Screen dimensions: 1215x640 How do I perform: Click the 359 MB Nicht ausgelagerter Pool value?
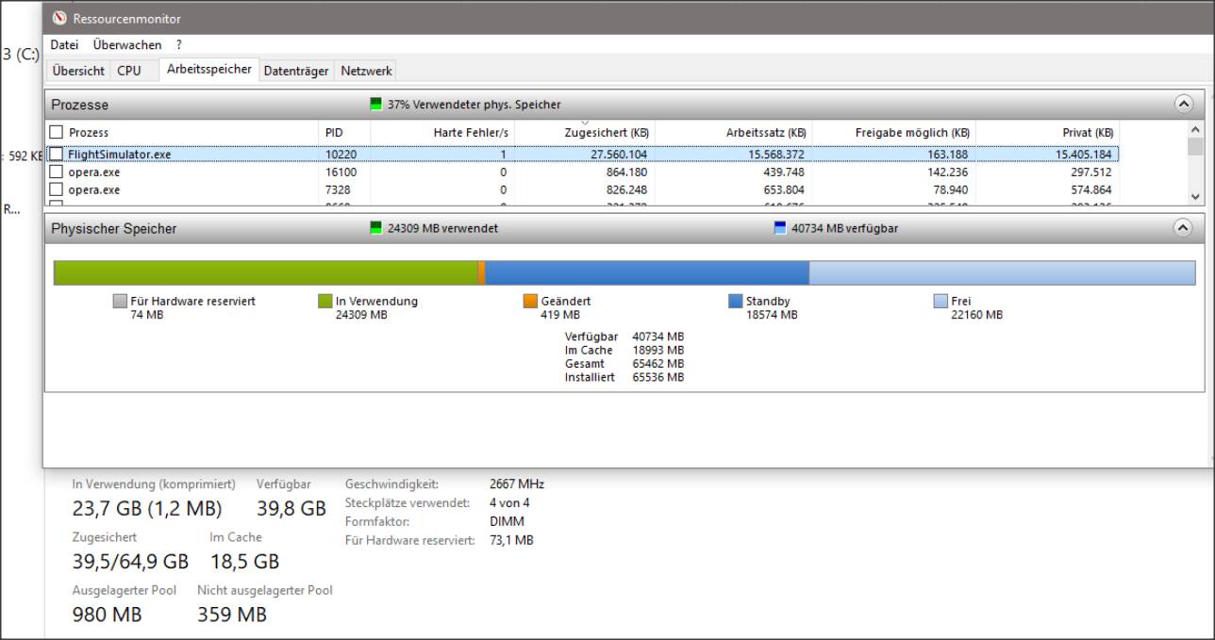232,615
